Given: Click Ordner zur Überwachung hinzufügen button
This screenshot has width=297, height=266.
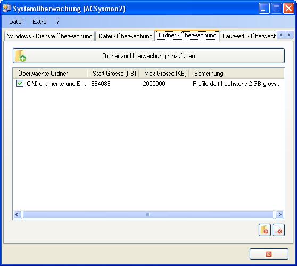Looking at the screenshot, I should point(148,56).
